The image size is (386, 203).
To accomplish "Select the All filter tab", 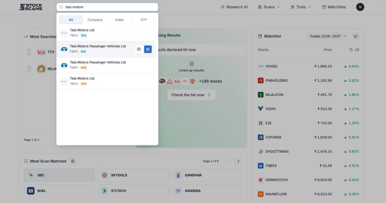I will click(71, 20).
